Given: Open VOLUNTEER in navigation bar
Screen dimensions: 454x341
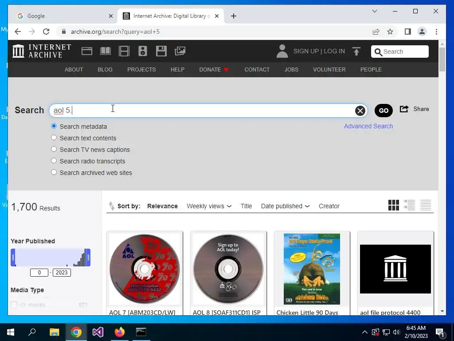Looking at the screenshot, I should pos(329,70).
